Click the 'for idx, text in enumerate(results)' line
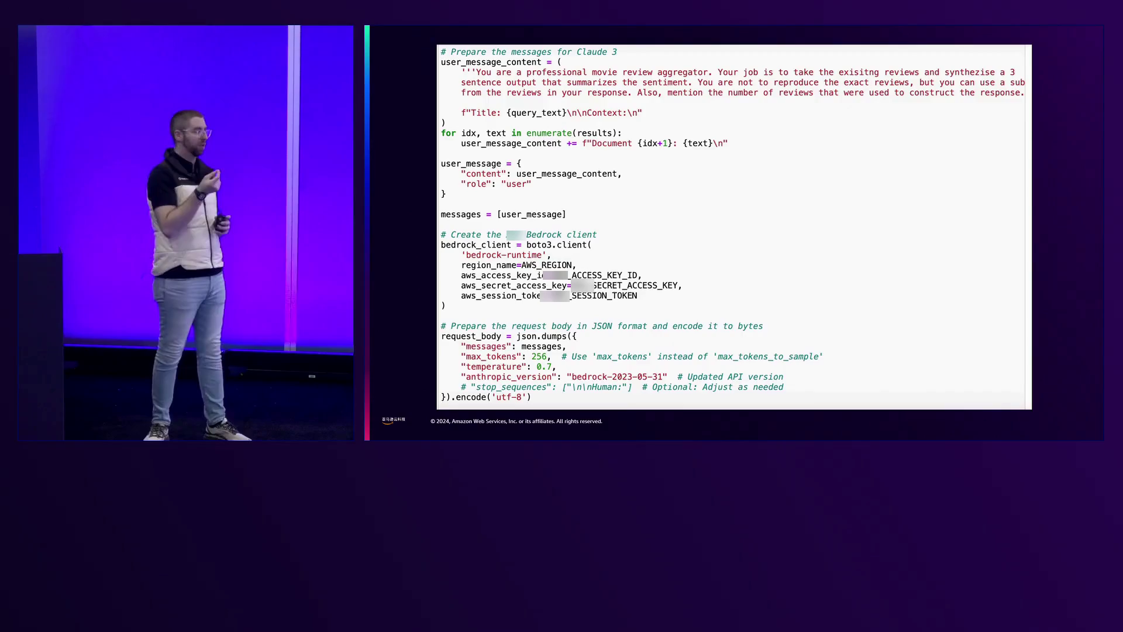The width and height of the screenshot is (1123, 632). [531, 133]
